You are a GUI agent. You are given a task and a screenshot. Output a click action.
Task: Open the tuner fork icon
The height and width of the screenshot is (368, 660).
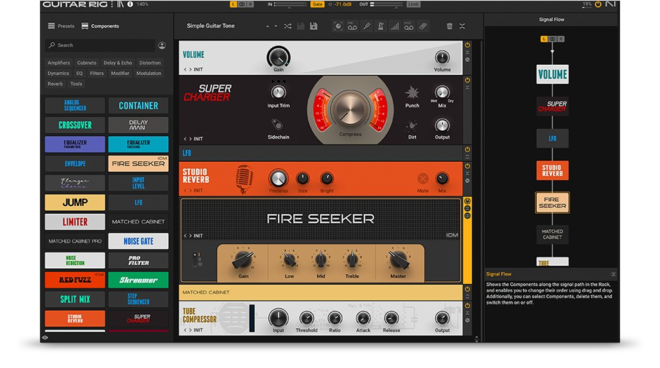point(367,26)
